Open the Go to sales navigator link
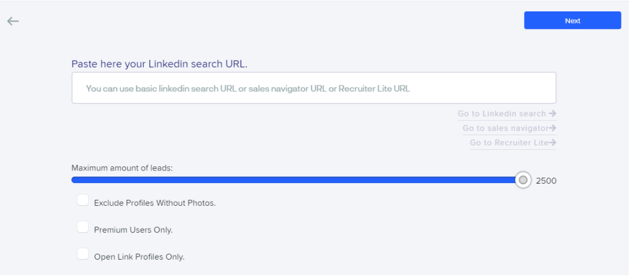Image resolution: width=630 pixels, height=277 pixels. tap(505, 128)
